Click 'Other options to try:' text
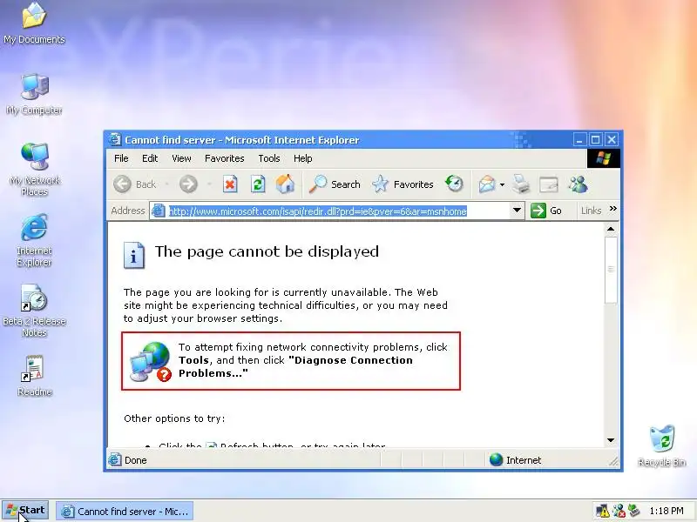Viewport: 697px width, 522px height. 174,418
